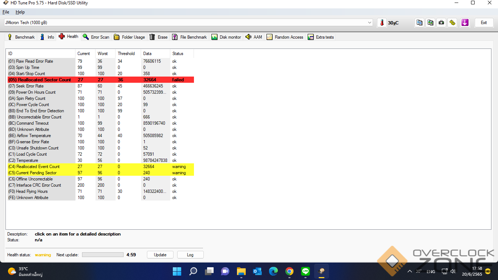Open the LINE app on the taskbar
Image resolution: width=498 pixels, height=280 pixels.
(x=305, y=271)
